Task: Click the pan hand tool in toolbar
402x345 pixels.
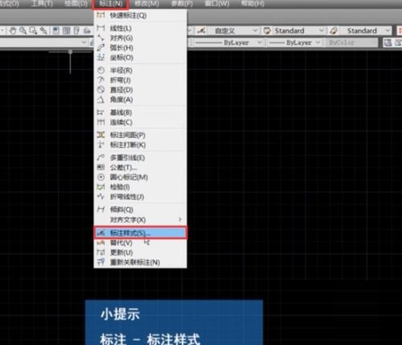Action: (13, 30)
